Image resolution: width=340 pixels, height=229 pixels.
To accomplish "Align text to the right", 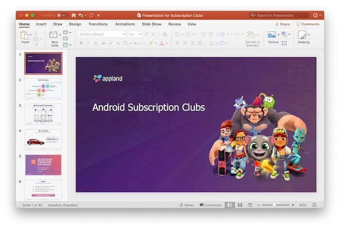I will click(x=192, y=43).
